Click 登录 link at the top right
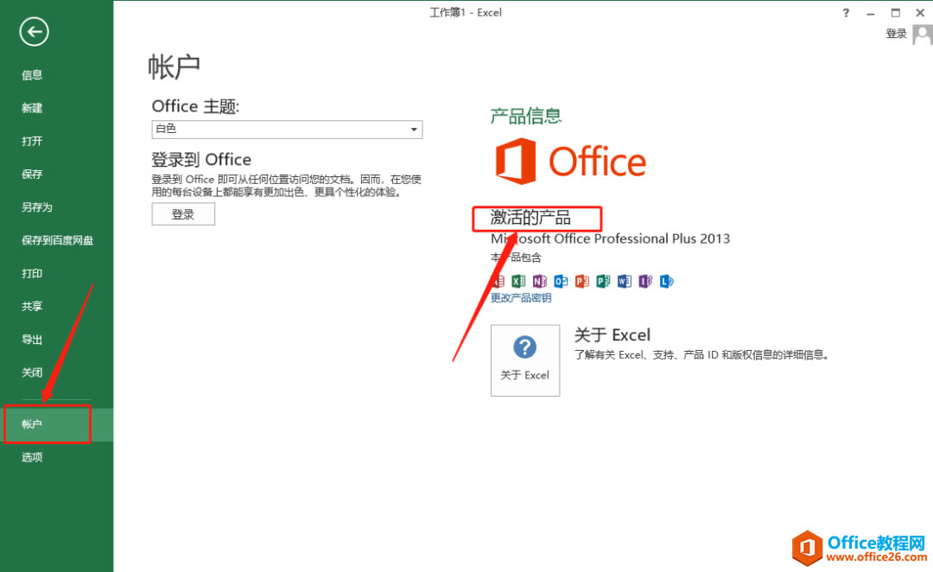The width and height of the screenshot is (933, 572). coord(896,34)
